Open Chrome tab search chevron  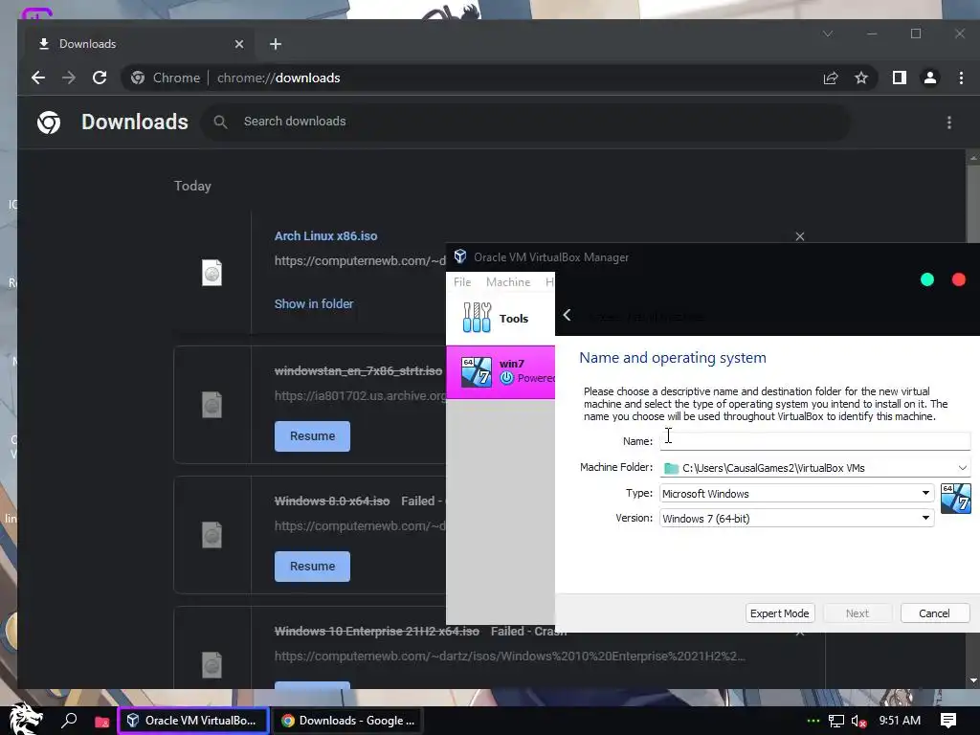(828, 33)
